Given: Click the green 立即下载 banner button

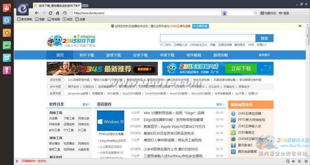Looking at the screenshot, I should [x=241, y=69].
